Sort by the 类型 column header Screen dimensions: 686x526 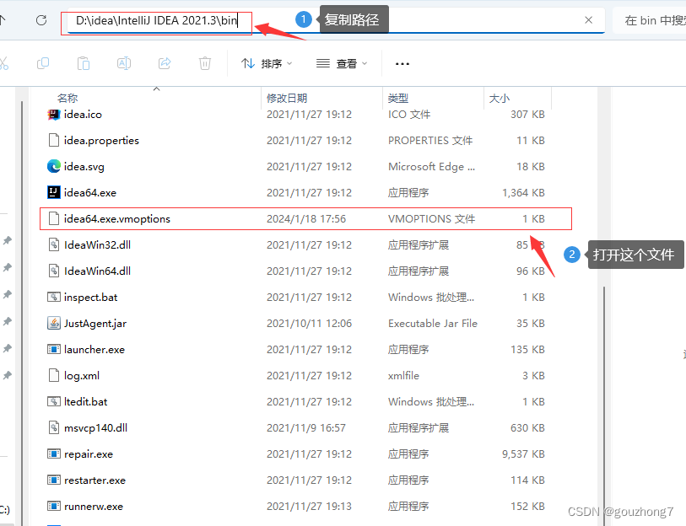click(x=397, y=99)
